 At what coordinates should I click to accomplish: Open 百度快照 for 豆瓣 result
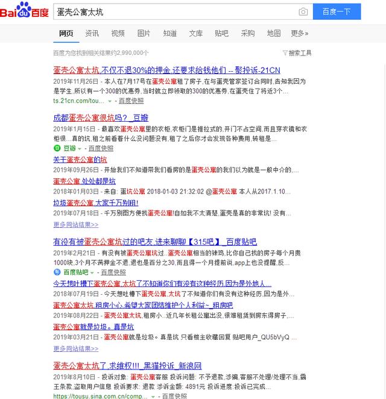point(101,148)
